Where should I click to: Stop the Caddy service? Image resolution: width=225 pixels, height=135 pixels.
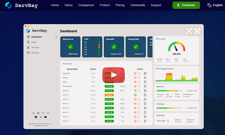pos(135,78)
